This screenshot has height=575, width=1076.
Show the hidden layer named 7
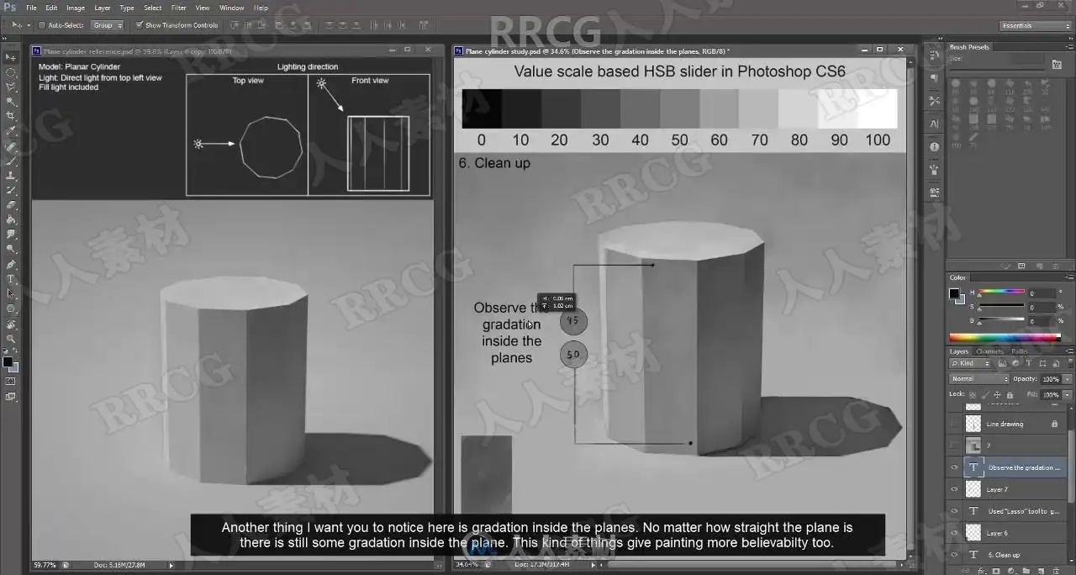(953, 446)
